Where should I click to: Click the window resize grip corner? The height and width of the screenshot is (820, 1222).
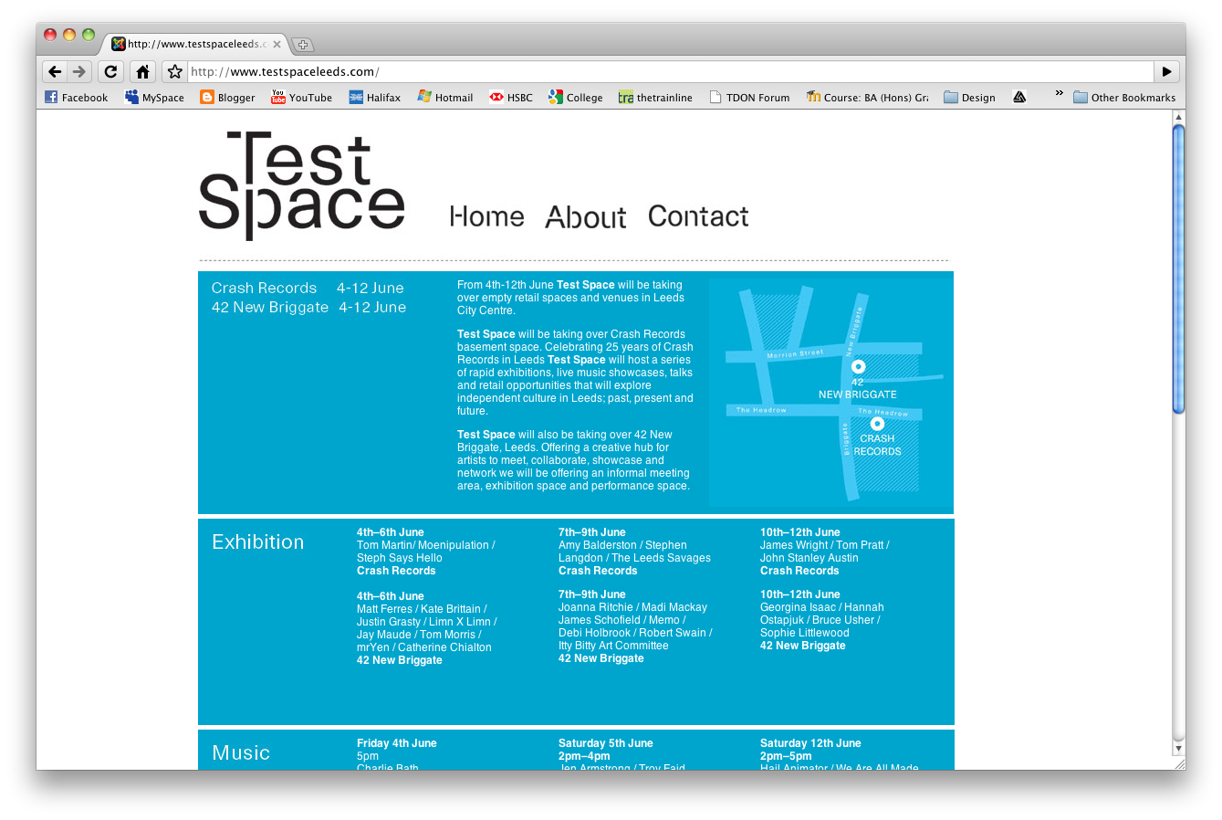tap(1178, 763)
